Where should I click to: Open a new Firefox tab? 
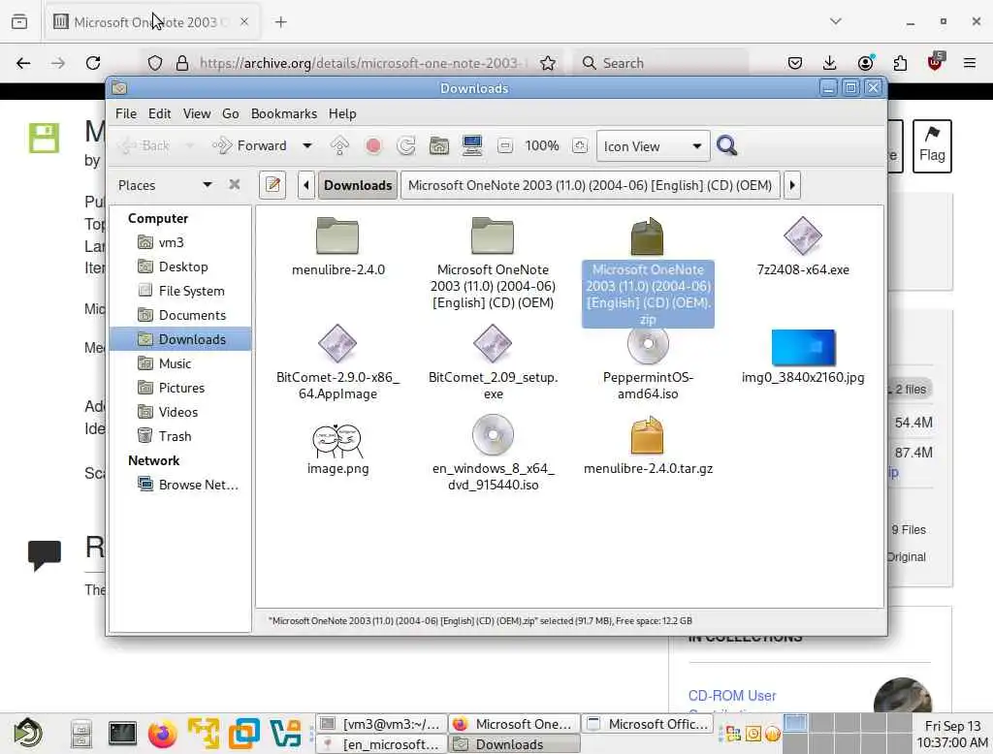(x=280, y=22)
